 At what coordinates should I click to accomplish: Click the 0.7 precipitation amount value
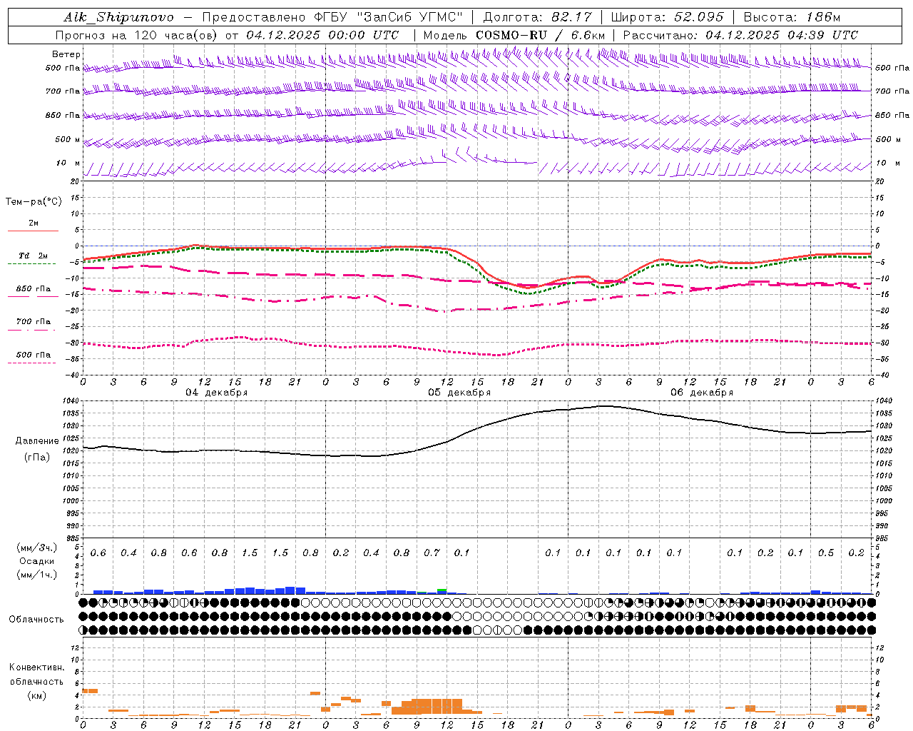pyautogui.click(x=432, y=553)
